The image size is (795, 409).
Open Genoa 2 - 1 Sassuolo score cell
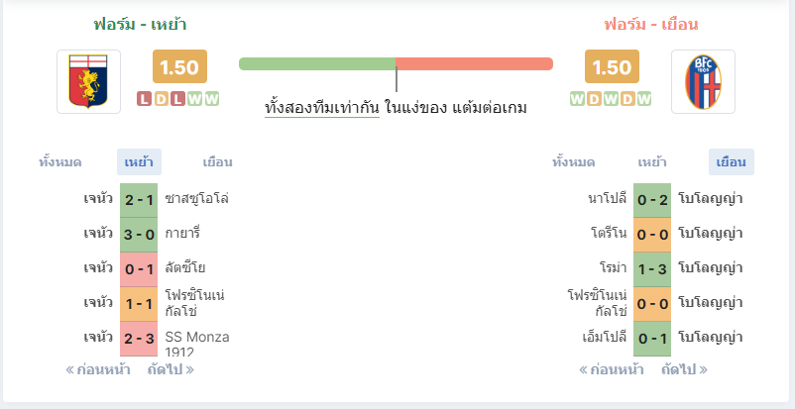click(x=139, y=200)
